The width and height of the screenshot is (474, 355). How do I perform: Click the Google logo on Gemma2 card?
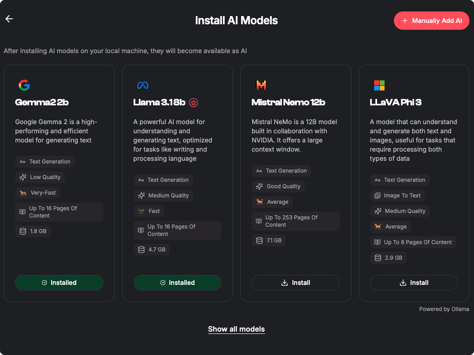point(24,85)
